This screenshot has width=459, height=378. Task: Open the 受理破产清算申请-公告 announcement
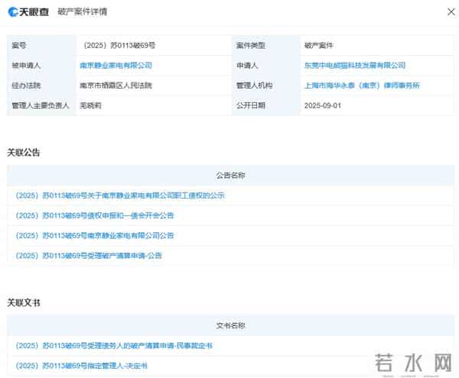[89, 255]
